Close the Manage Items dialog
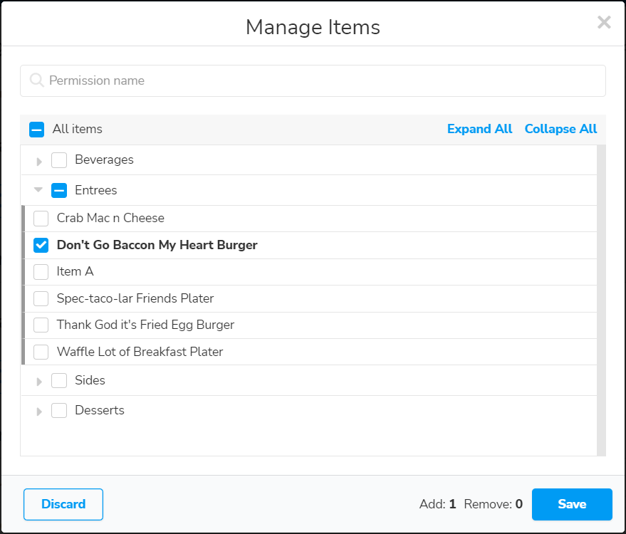 point(604,23)
